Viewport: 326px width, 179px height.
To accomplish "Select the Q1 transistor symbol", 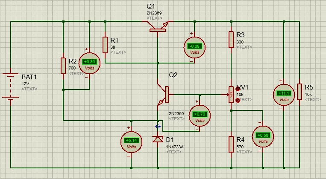I will tap(158, 26).
